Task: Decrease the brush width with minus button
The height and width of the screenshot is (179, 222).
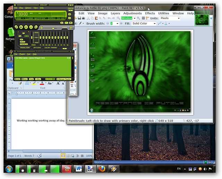Action: tap(108, 23)
